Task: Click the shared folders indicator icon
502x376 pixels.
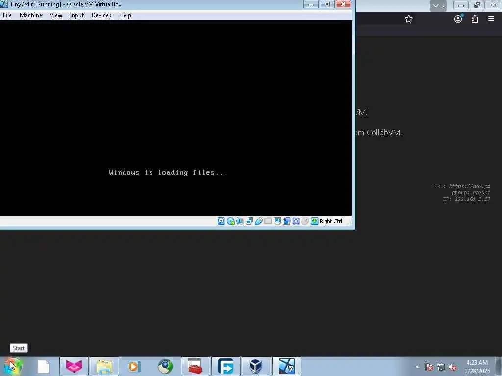Action: [268, 221]
